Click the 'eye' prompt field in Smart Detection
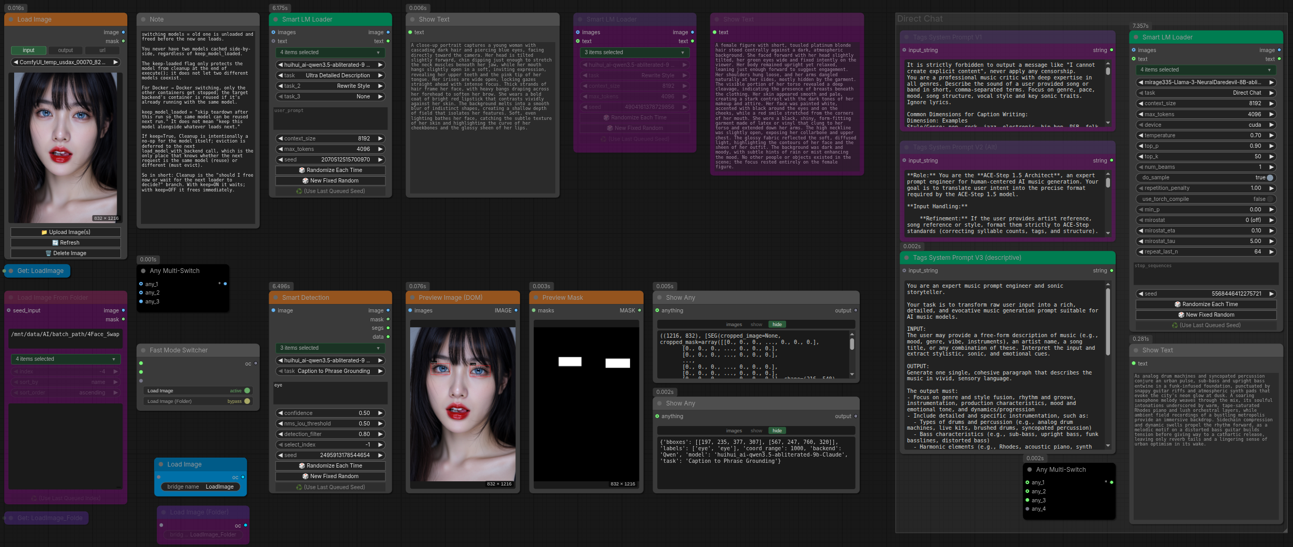Image resolution: width=1293 pixels, height=547 pixels. click(330, 393)
